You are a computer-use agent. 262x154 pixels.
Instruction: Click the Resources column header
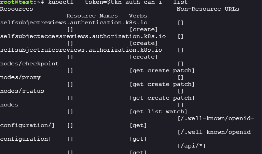tap(16, 9)
